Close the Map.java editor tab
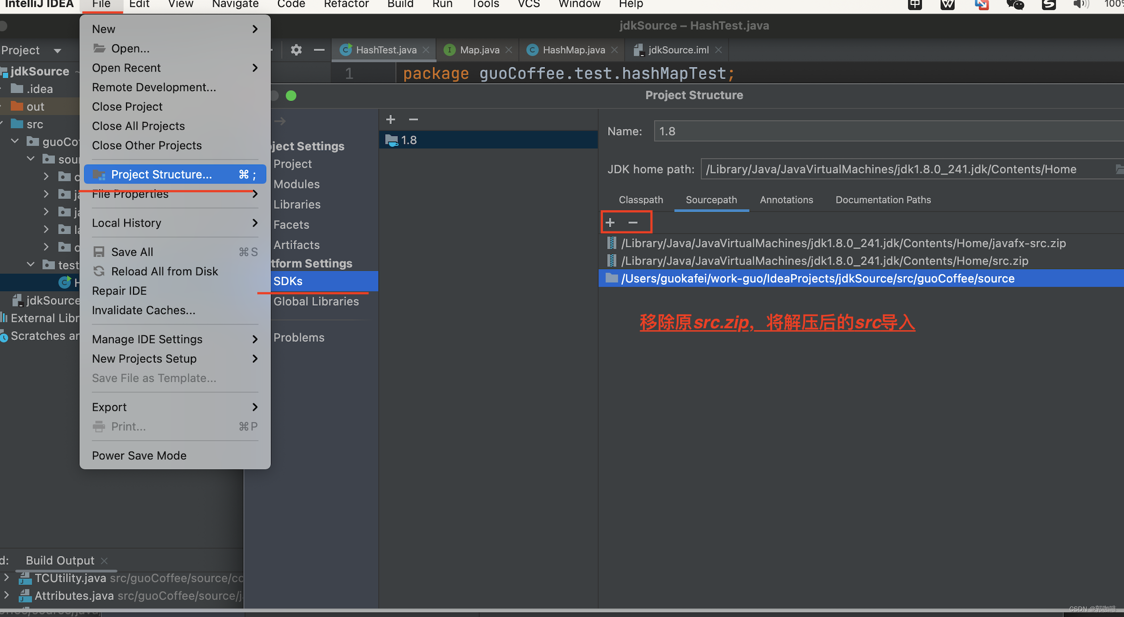The height and width of the screenshot is (617, 1124). point(508,50)
